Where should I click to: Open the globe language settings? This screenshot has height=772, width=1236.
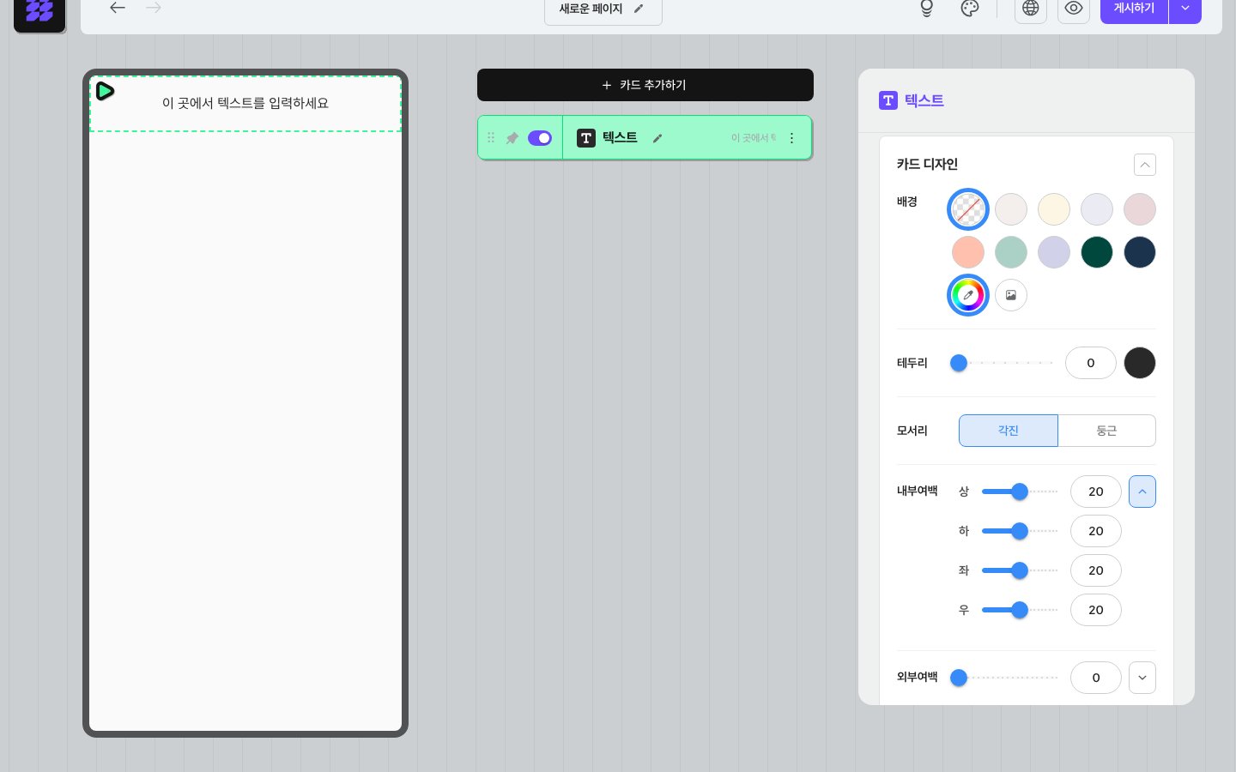[1031, 9]
